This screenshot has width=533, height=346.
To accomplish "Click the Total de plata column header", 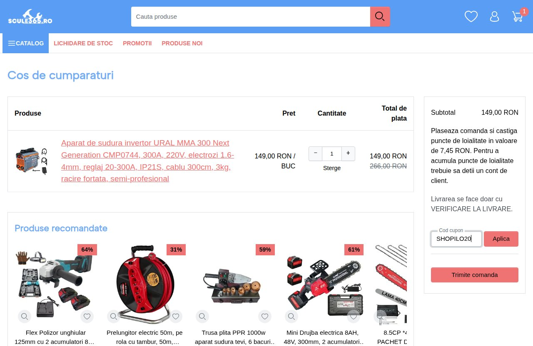I will 394,114.
